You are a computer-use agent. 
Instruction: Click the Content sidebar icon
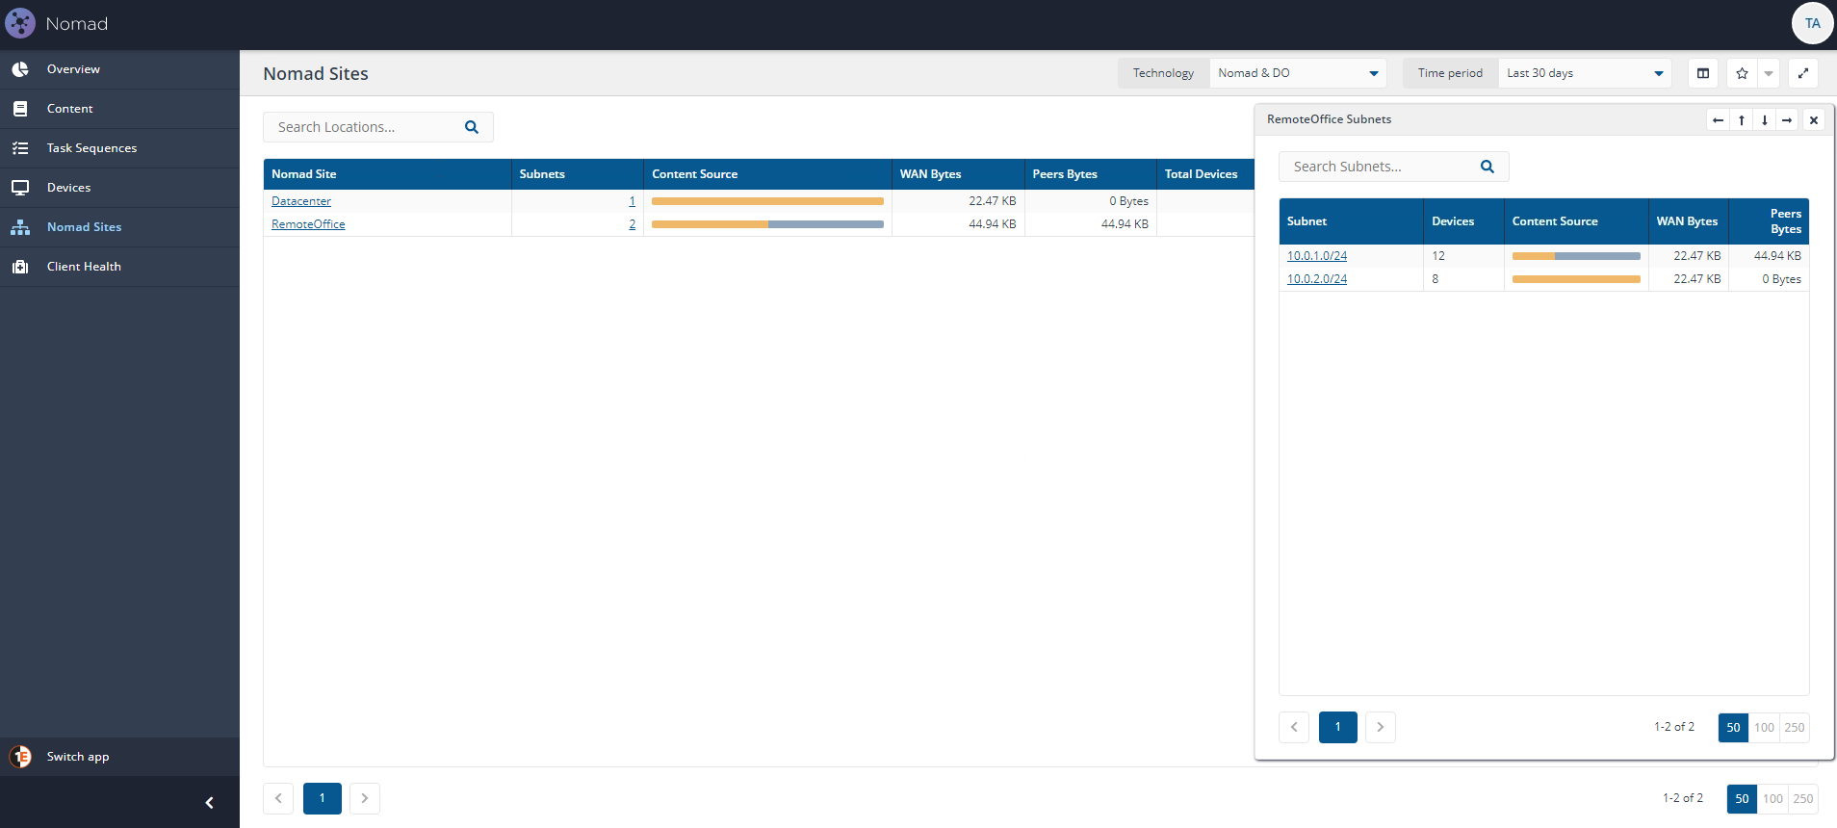(20, 109)
